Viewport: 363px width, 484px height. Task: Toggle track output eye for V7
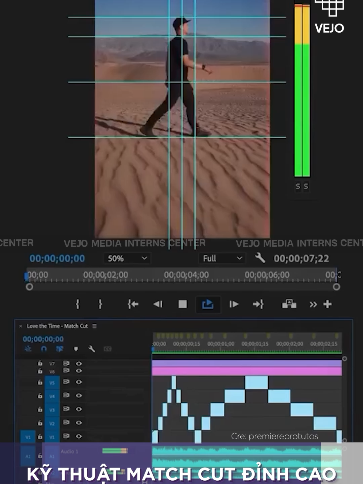point(79,363)
